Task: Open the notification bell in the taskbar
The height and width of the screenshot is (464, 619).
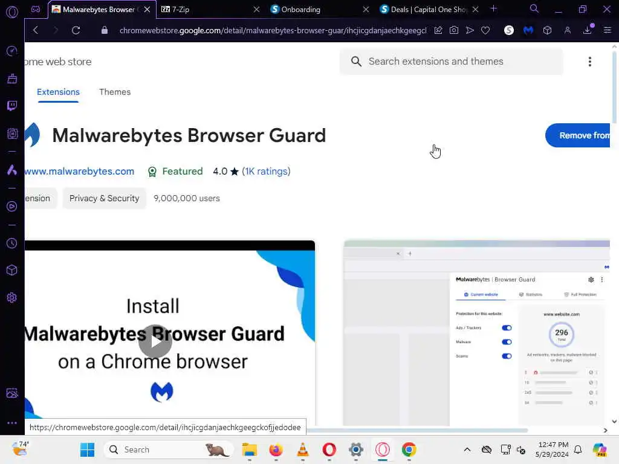Action: coord(578,449)
